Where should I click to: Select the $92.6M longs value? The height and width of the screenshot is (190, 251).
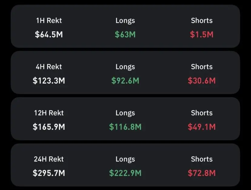[125, 80]
